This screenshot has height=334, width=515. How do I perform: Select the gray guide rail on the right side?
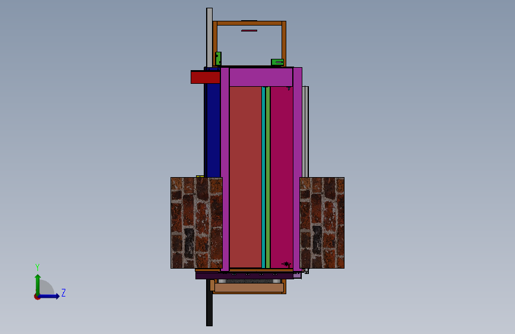305,131
